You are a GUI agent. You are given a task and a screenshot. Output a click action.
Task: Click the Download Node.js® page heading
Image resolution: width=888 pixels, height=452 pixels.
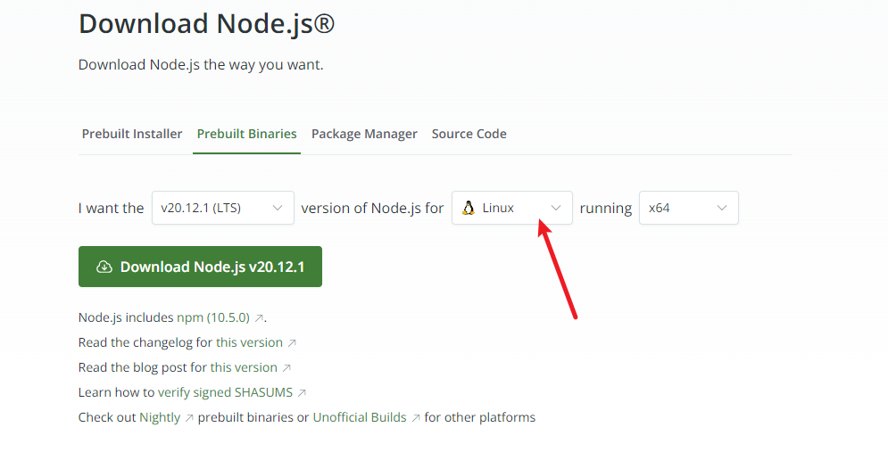pos(207,24)
